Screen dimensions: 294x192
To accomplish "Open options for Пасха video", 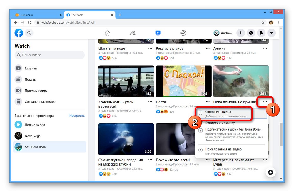I will point(208,102).
